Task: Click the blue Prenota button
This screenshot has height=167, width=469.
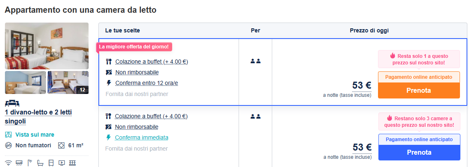Action: 419,152
